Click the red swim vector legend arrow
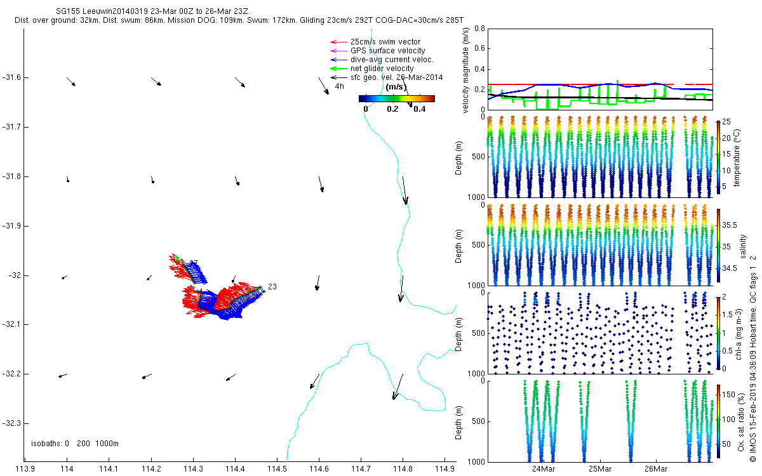This screenshot has height=476, width=762. pyautogui.click(x=338, y=42)
